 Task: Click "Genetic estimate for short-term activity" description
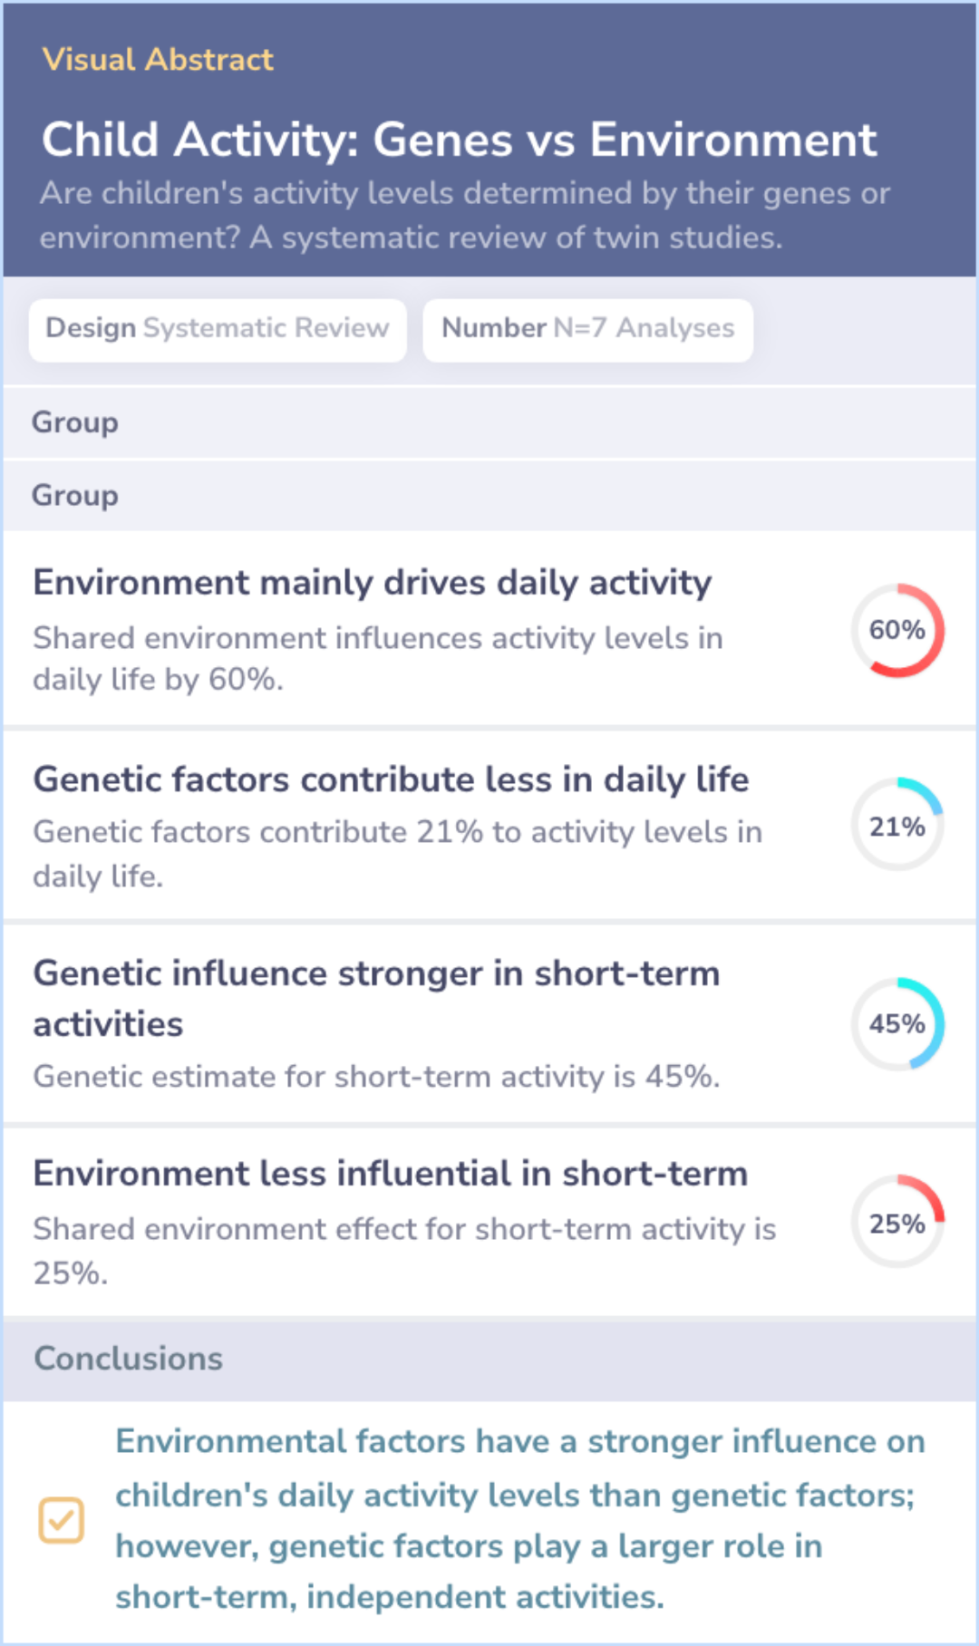point(376,1077)
